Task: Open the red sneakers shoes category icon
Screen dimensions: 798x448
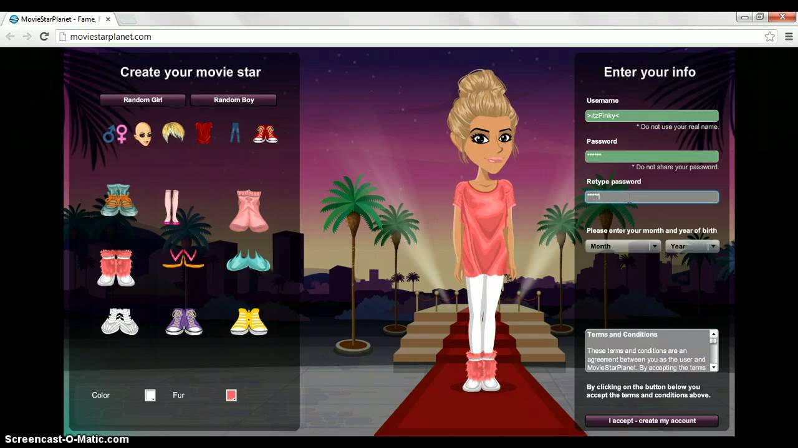Action: tap(266, 134)
